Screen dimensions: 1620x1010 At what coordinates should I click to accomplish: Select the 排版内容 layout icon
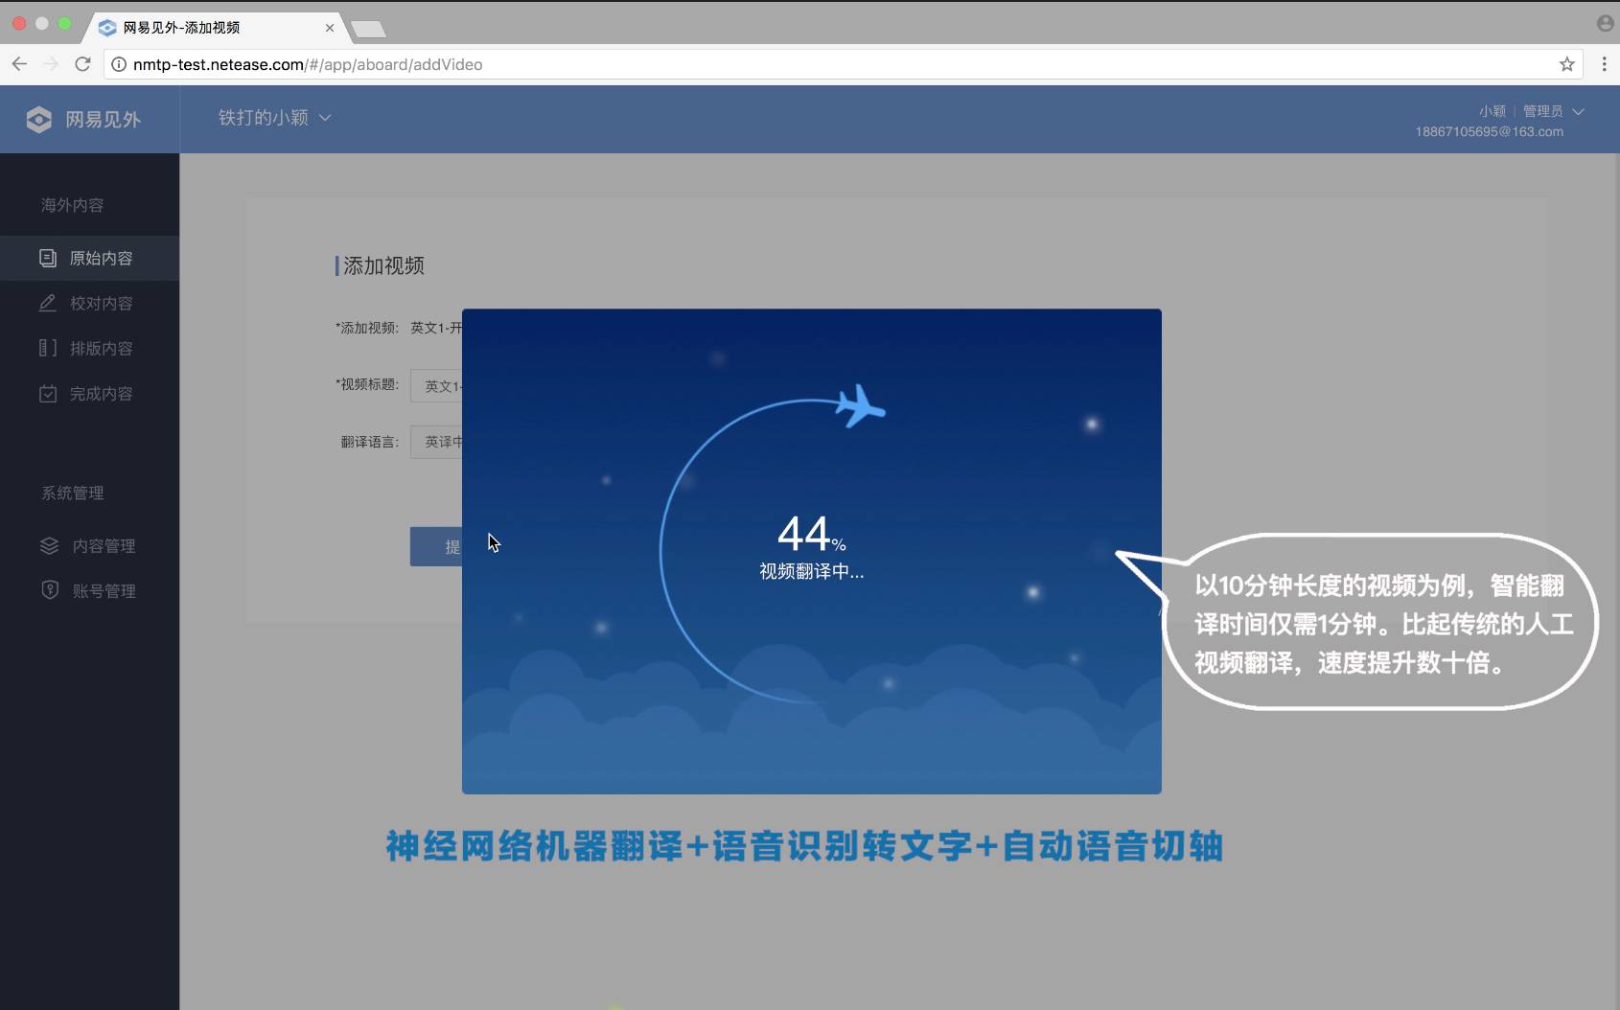click(48, 348)
